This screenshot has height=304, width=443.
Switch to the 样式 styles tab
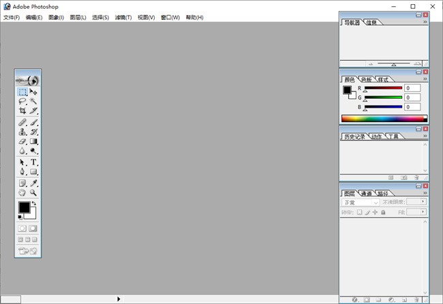(383, 80)
